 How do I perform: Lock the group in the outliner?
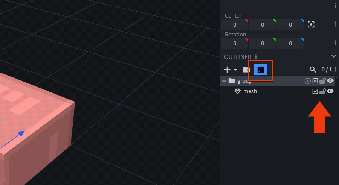pos(322,81)
